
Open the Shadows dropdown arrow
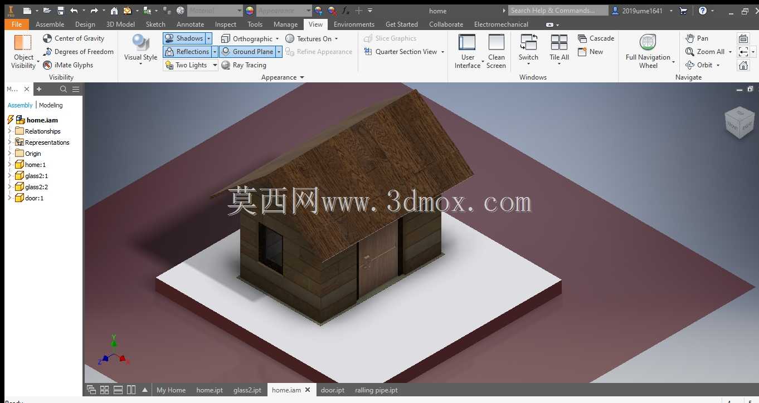pyautogui.click(x=209, y=38)
